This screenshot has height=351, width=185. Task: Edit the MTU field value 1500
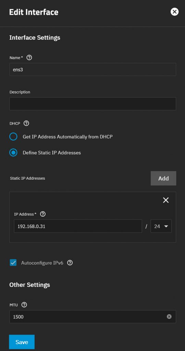tap(92, 316)
